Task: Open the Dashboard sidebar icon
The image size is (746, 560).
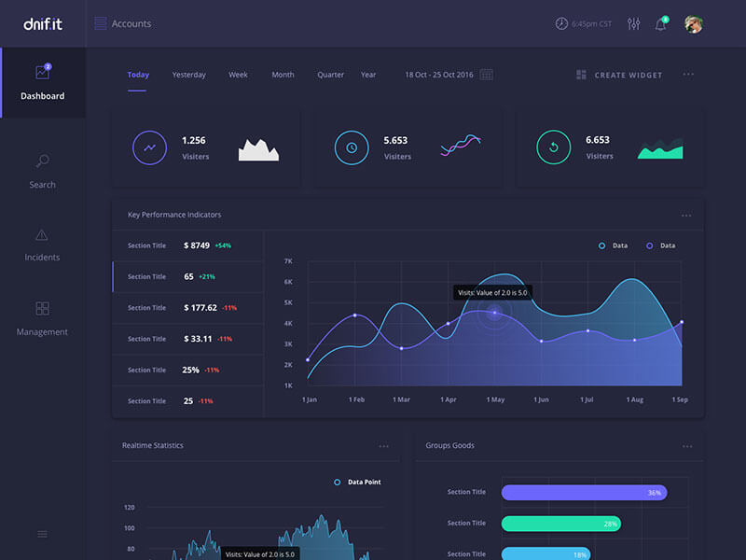Action: pyautogui.click(x=42, y=73)
